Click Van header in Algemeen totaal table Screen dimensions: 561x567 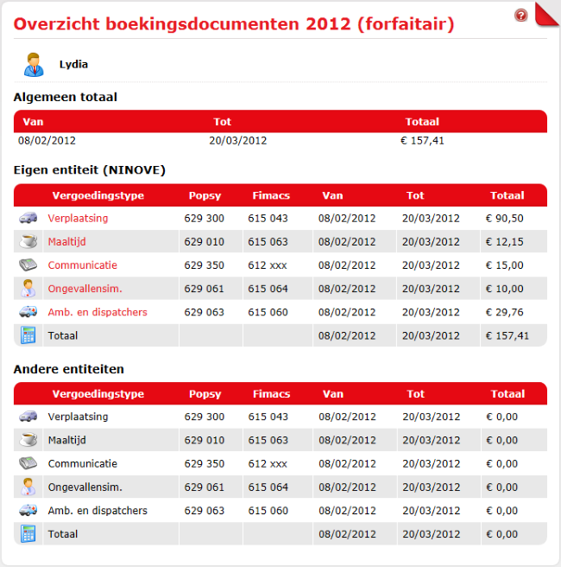pyautogui.click(x=33, y=122)
